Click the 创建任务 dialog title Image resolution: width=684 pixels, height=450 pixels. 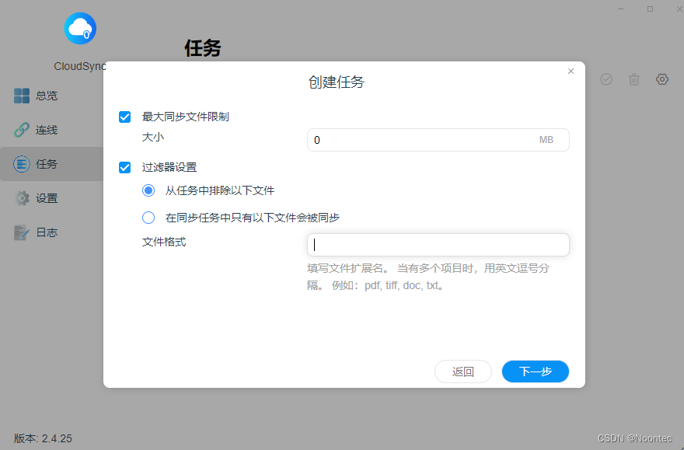pos(337,82)
